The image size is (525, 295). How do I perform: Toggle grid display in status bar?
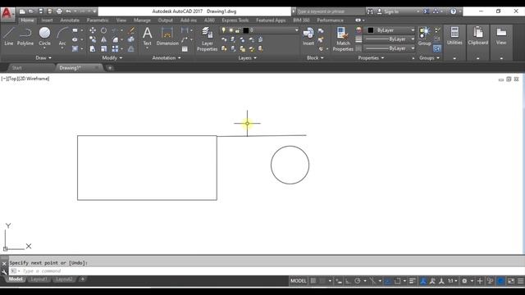pyautogui.click(x=313, y=281)
